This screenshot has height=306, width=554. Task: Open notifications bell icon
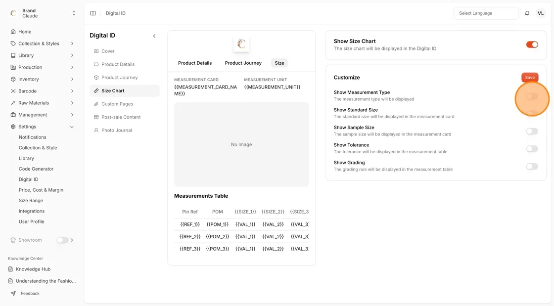point(527,13)
